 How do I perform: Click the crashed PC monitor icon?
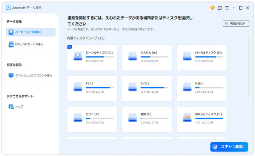coord(11,75)
